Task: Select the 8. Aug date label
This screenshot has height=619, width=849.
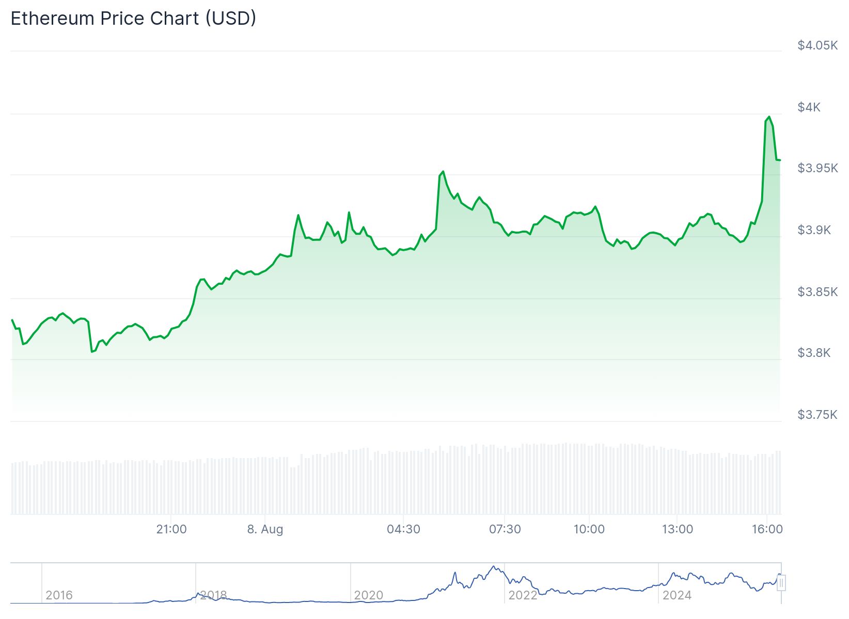Action: (x=265, y=529)
